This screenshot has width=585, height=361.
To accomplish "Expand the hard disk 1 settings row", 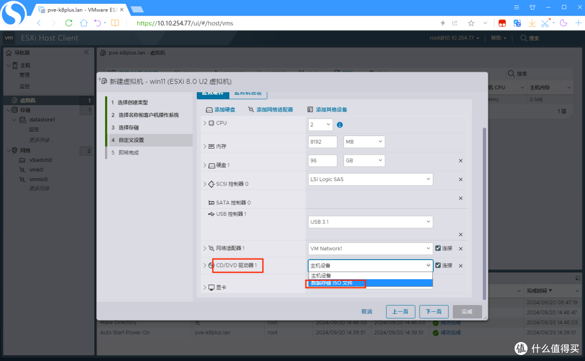I will point(205,165).
